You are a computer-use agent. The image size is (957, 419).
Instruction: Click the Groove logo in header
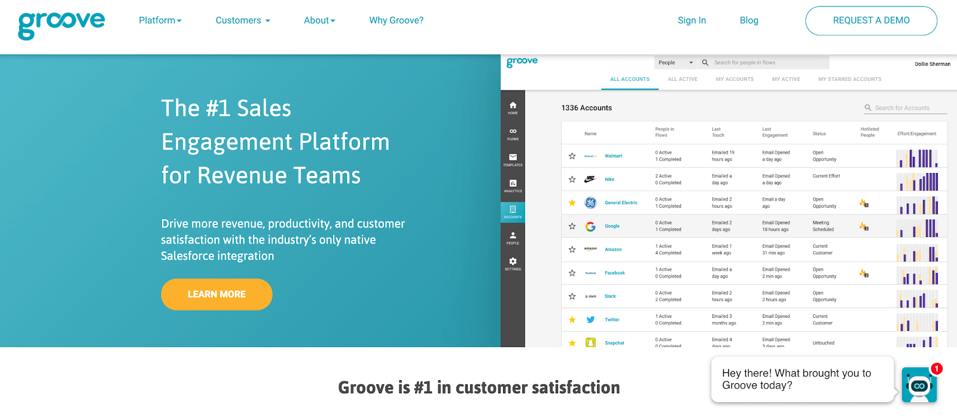(62, 25)
